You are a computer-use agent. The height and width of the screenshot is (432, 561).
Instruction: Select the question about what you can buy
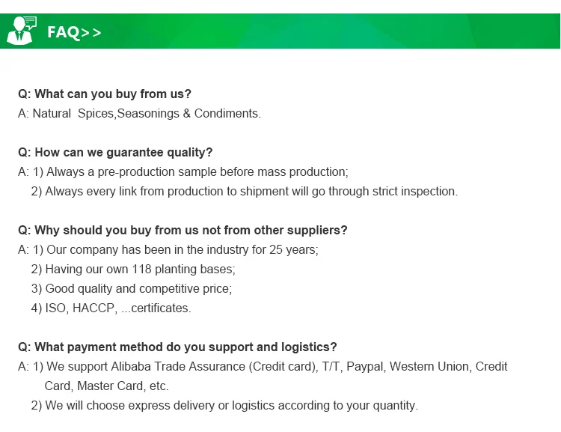coord(105,94)
